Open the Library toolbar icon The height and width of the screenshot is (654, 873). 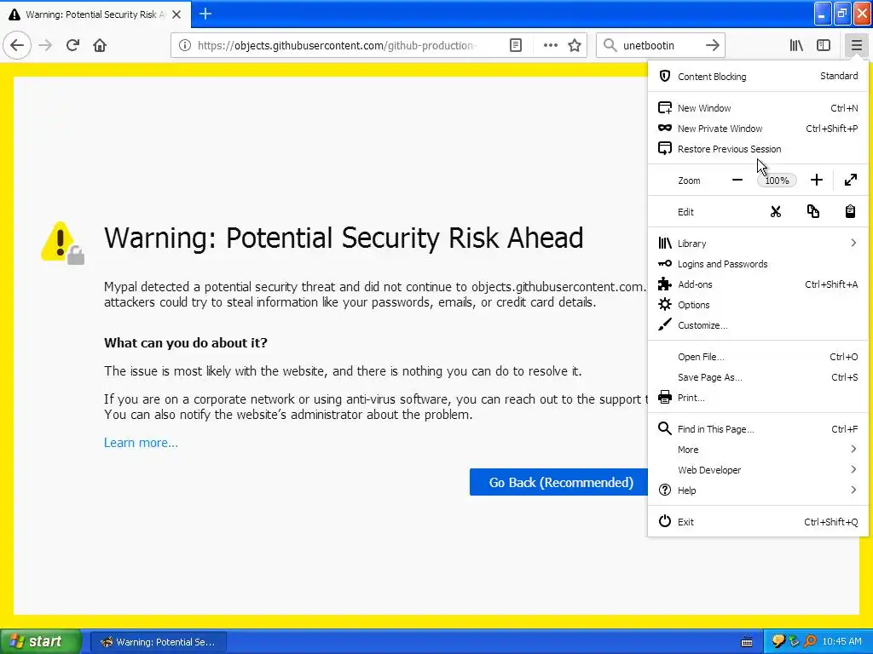tap(796, 45)
